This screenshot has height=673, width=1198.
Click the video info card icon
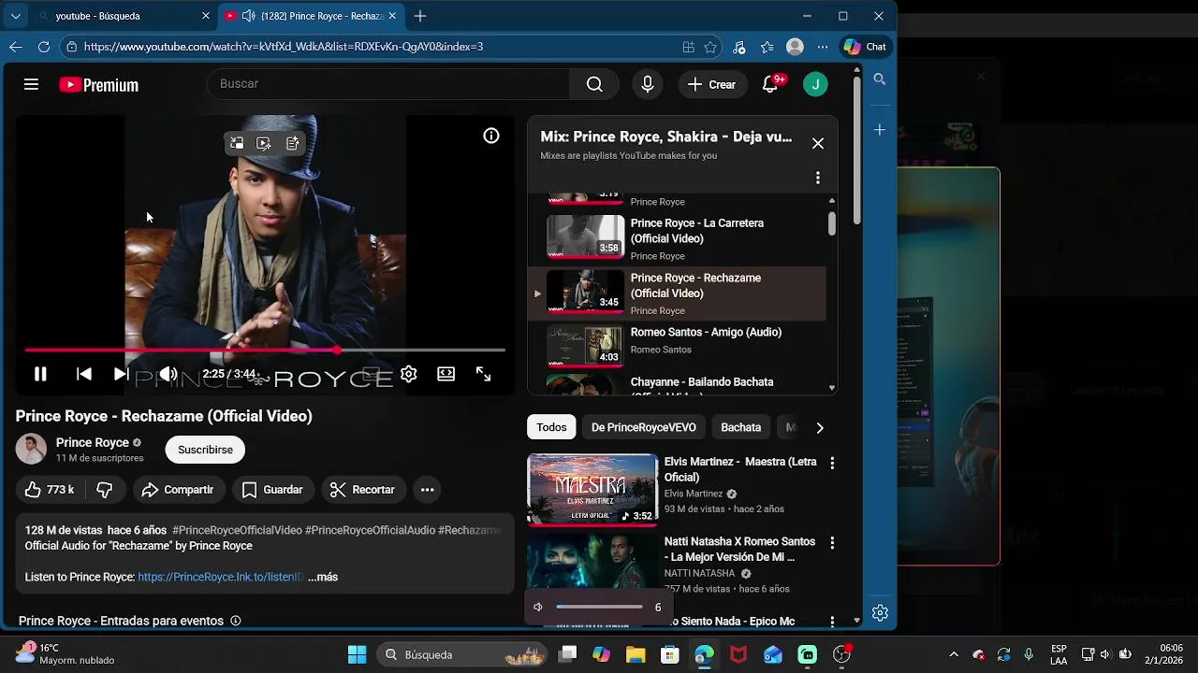click(491, 136)
